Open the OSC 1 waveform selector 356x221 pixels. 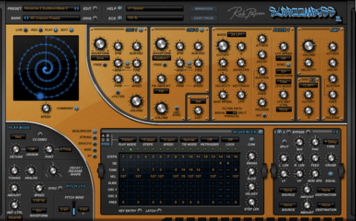pos(100,58)
